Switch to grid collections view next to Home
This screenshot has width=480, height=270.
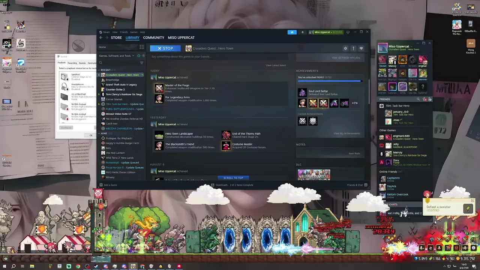pos(142,47)
